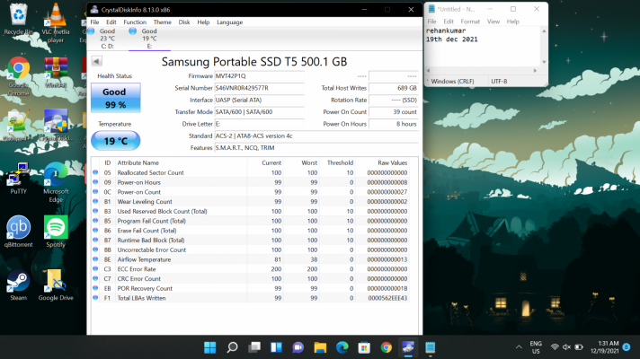Launch PuTTY from the desktop
Screen dimensions: 640x359
click(x=18, y=179)
